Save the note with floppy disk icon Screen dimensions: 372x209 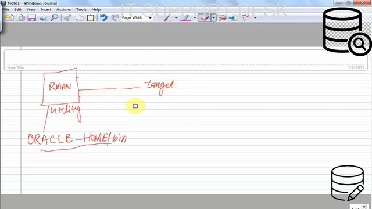(32, 18)
